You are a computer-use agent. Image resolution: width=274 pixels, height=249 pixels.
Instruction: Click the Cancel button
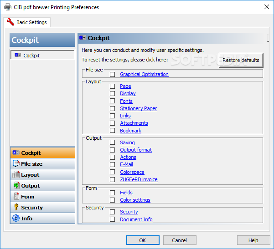click(x=180, y=240)
